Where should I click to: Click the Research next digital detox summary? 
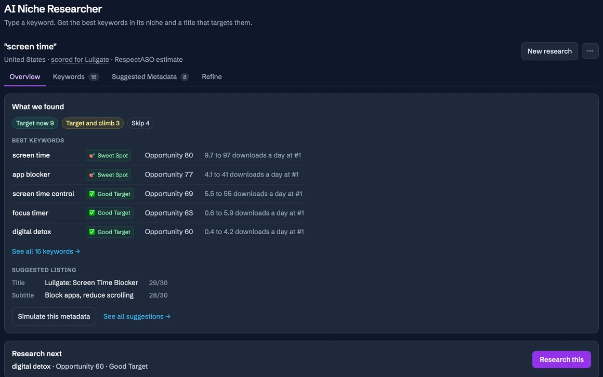click(x=80, y=367)
